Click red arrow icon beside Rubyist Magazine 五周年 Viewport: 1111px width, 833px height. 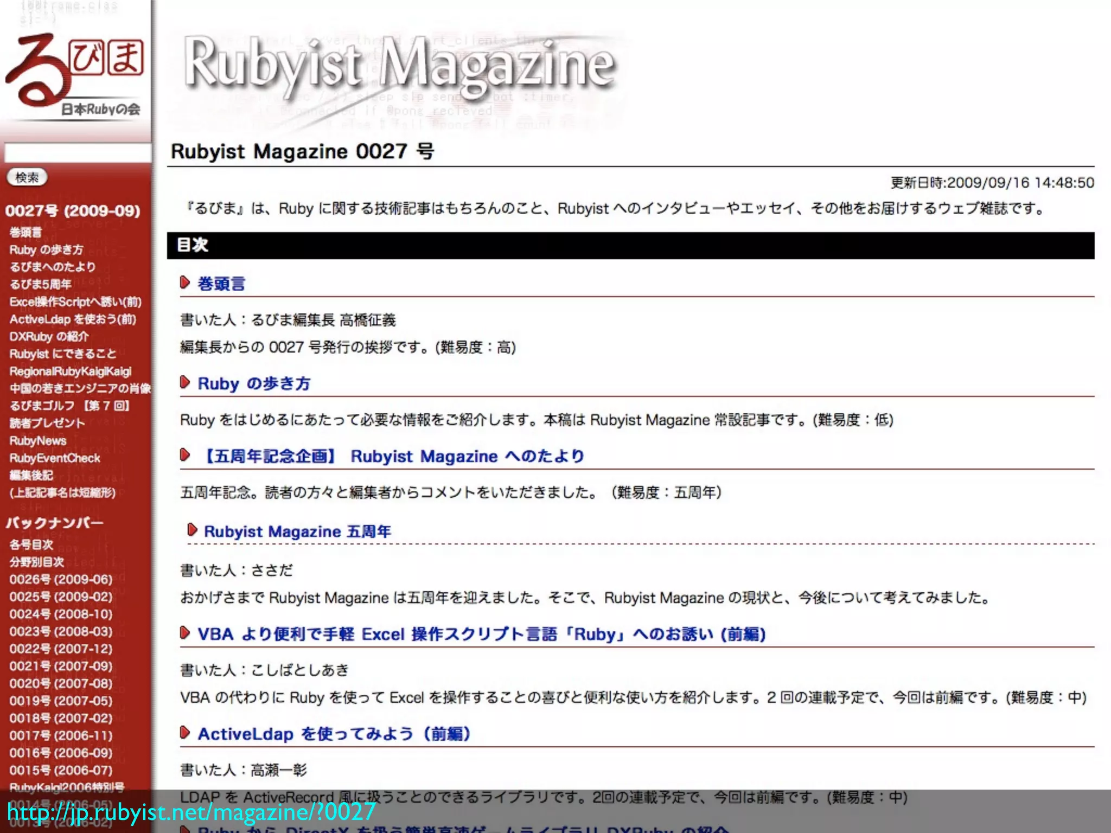pyautogui.click(x=192, y=530)
